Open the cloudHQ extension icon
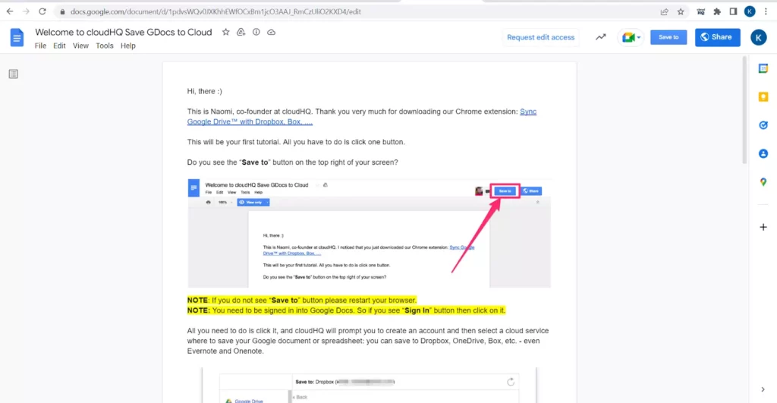Image resolution: width=777 pixels, height=403 pixels. 700,12
